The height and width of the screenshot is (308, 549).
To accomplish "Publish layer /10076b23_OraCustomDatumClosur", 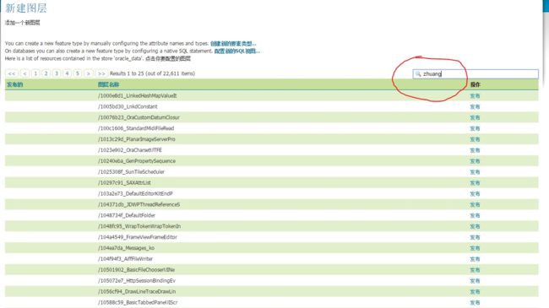I will coord(475,117).
